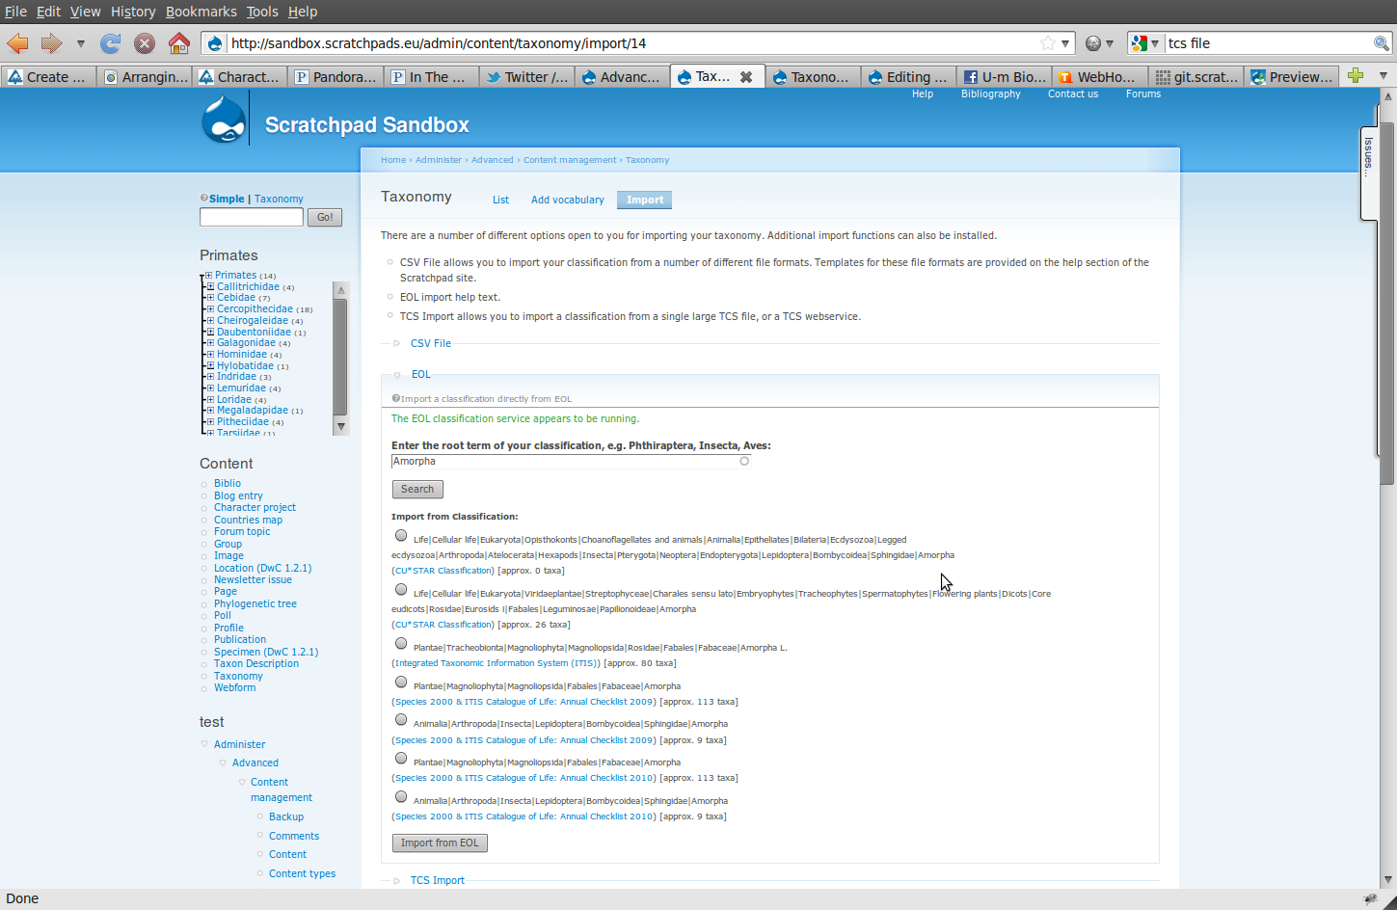Select the Insecta Sphingidae CU*STAR classification radio
Image resolution: width=1397 pixels, height=910 pixels.
pos(401,536)
